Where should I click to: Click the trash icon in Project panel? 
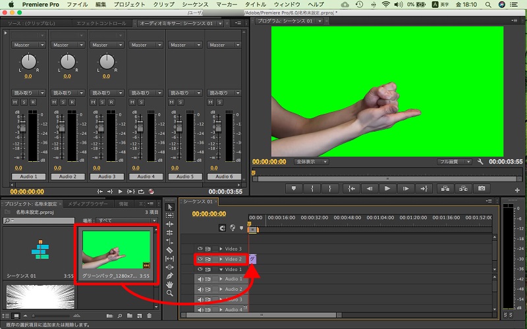point(150,316)
